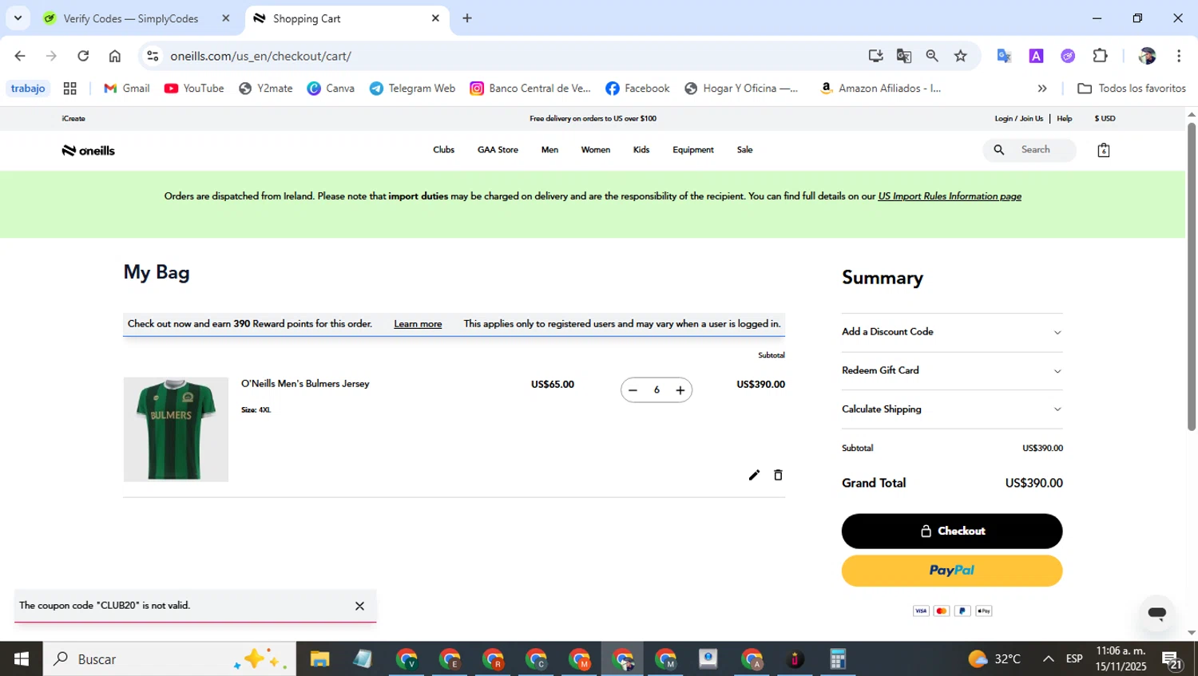Viewport: 1198px width, 676px height.
Task: Open the Windows Start menu
Action: pos(22,659)
